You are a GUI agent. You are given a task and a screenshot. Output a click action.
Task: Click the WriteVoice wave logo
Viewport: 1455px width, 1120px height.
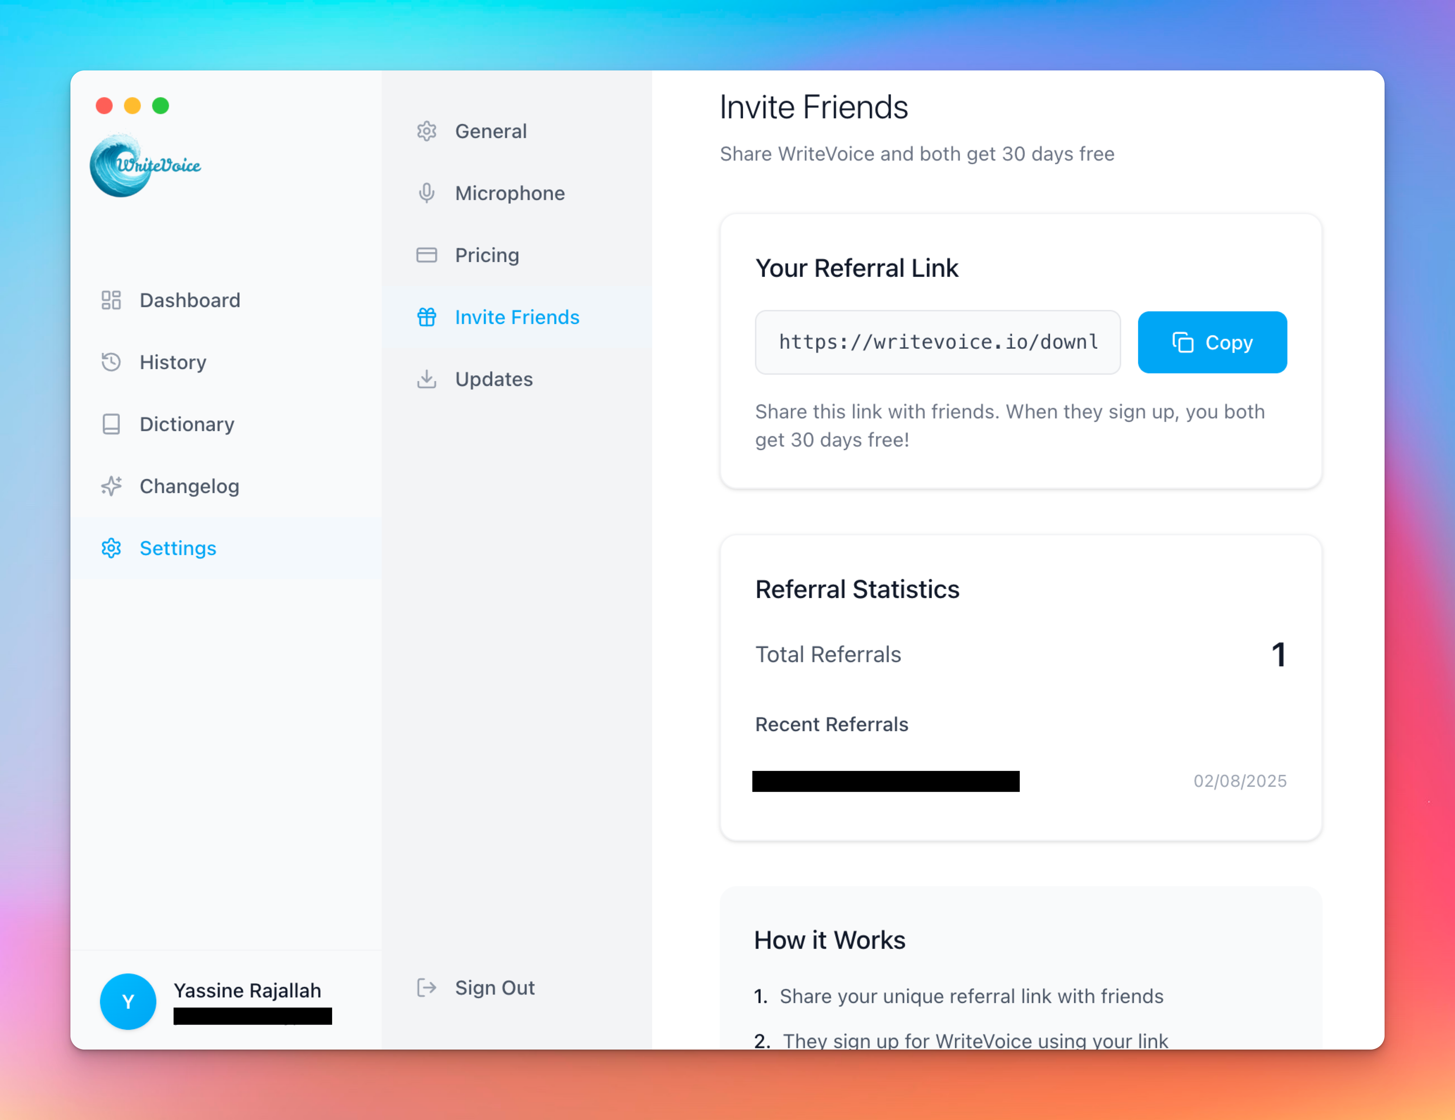click(x=145, y=165)
